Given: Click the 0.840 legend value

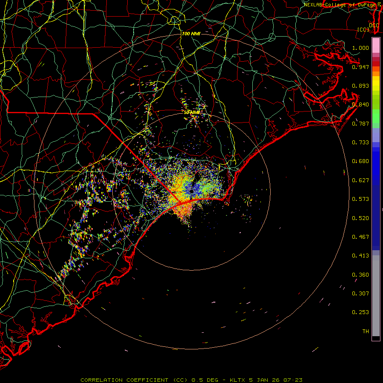Looking at the screenshot, I should click(360, 104).
